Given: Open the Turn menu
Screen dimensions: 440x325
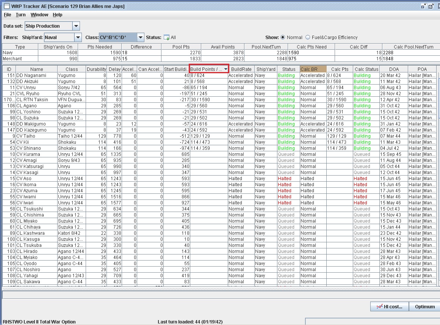Looking at the screenshot, I should 20,15.
